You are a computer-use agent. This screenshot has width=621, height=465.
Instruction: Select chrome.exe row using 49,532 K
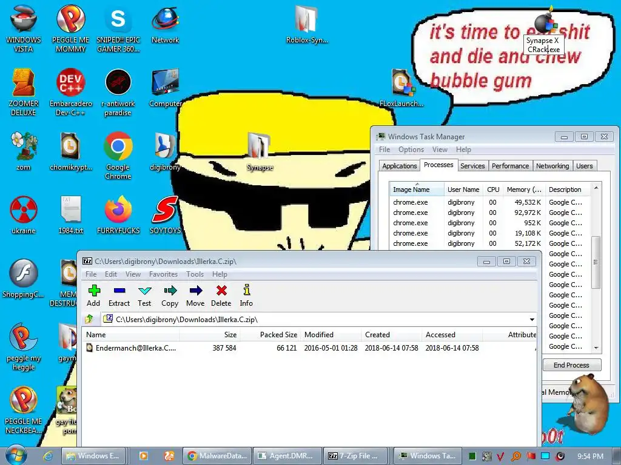click(x=489, y=202)
